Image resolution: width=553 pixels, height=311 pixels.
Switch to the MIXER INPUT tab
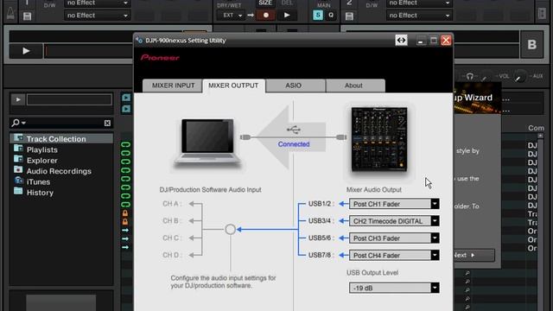click(173, 86)
